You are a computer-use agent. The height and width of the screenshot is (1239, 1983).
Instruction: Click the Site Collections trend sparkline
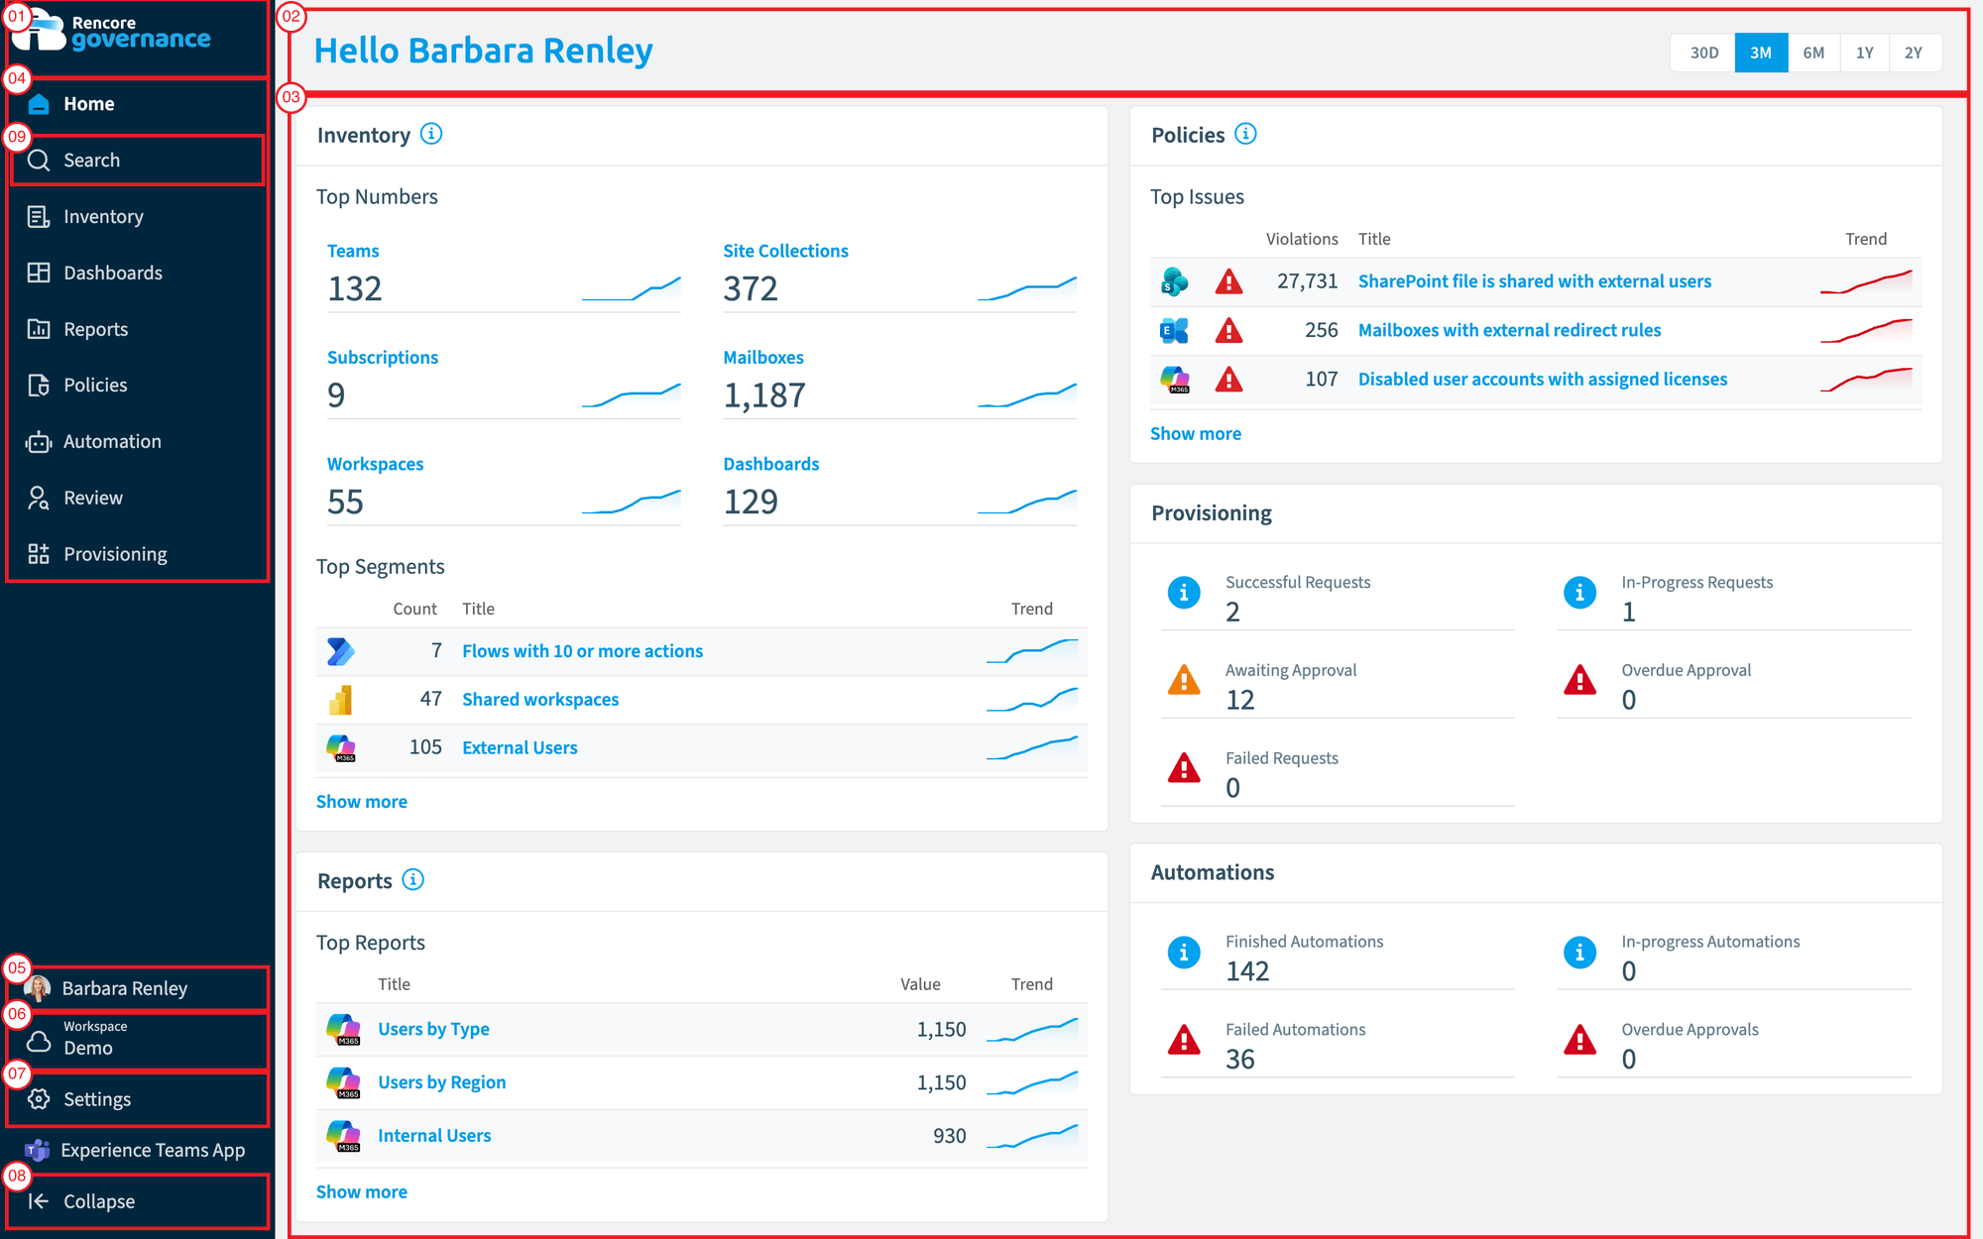click(1026, 288)
